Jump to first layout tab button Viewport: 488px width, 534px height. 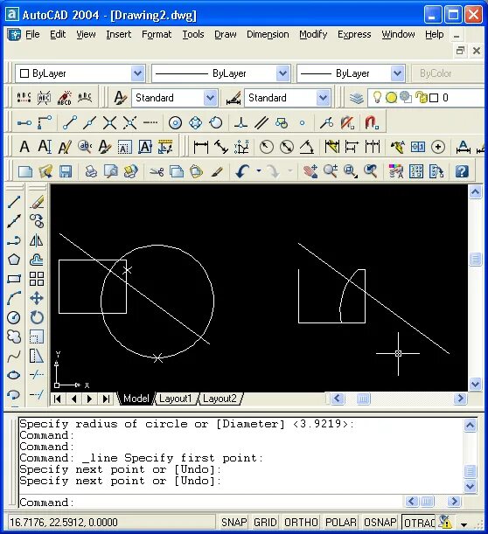(x=58, y=399)
